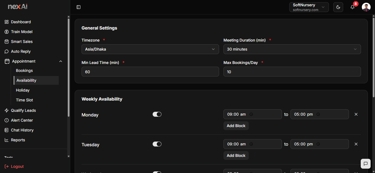This screenshot has width=375, height=173.
Task: Toggle Monday availability off
Action: pyautogui.click(x=157, y=114)
